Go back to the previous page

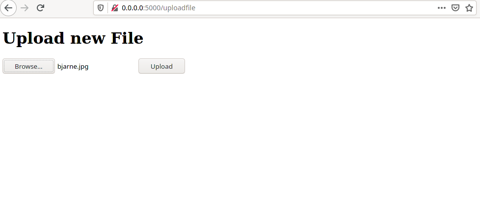[8, 8]
